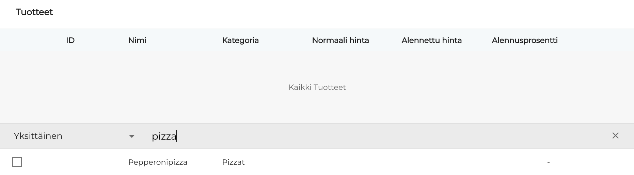Choose the Alennusprosentti column header

click(x=524, y=41)
